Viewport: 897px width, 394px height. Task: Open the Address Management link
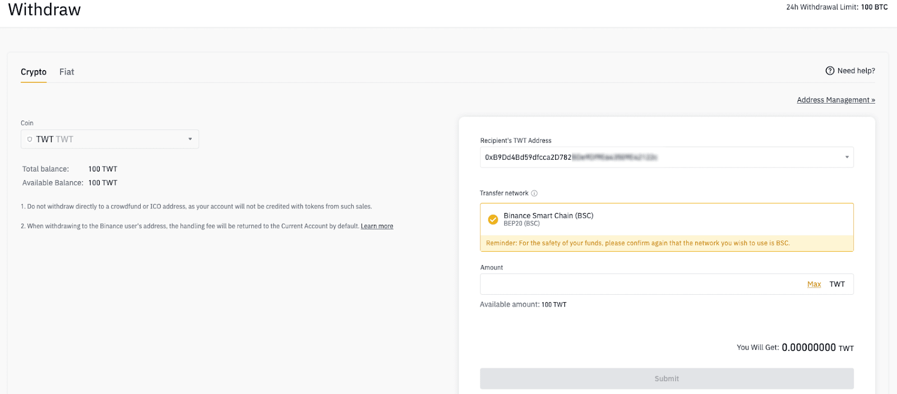tap(836, 100)
